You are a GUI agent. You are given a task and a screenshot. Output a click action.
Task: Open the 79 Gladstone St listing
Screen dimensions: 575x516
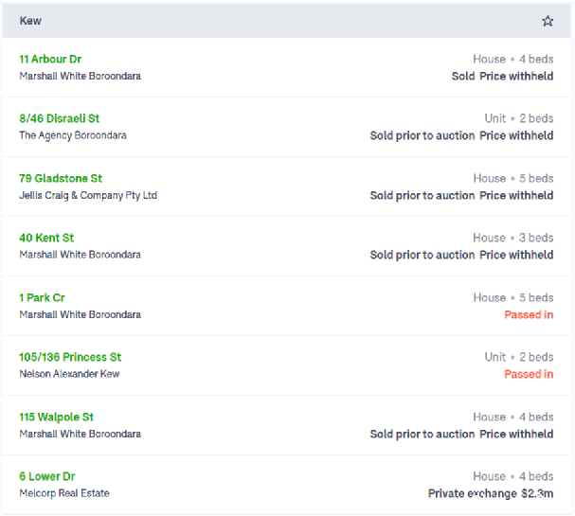coord(61,179)
